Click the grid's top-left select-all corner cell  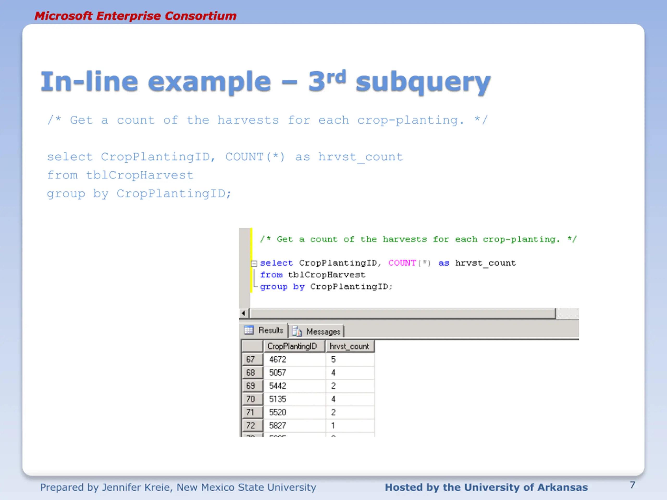[252, 346]
